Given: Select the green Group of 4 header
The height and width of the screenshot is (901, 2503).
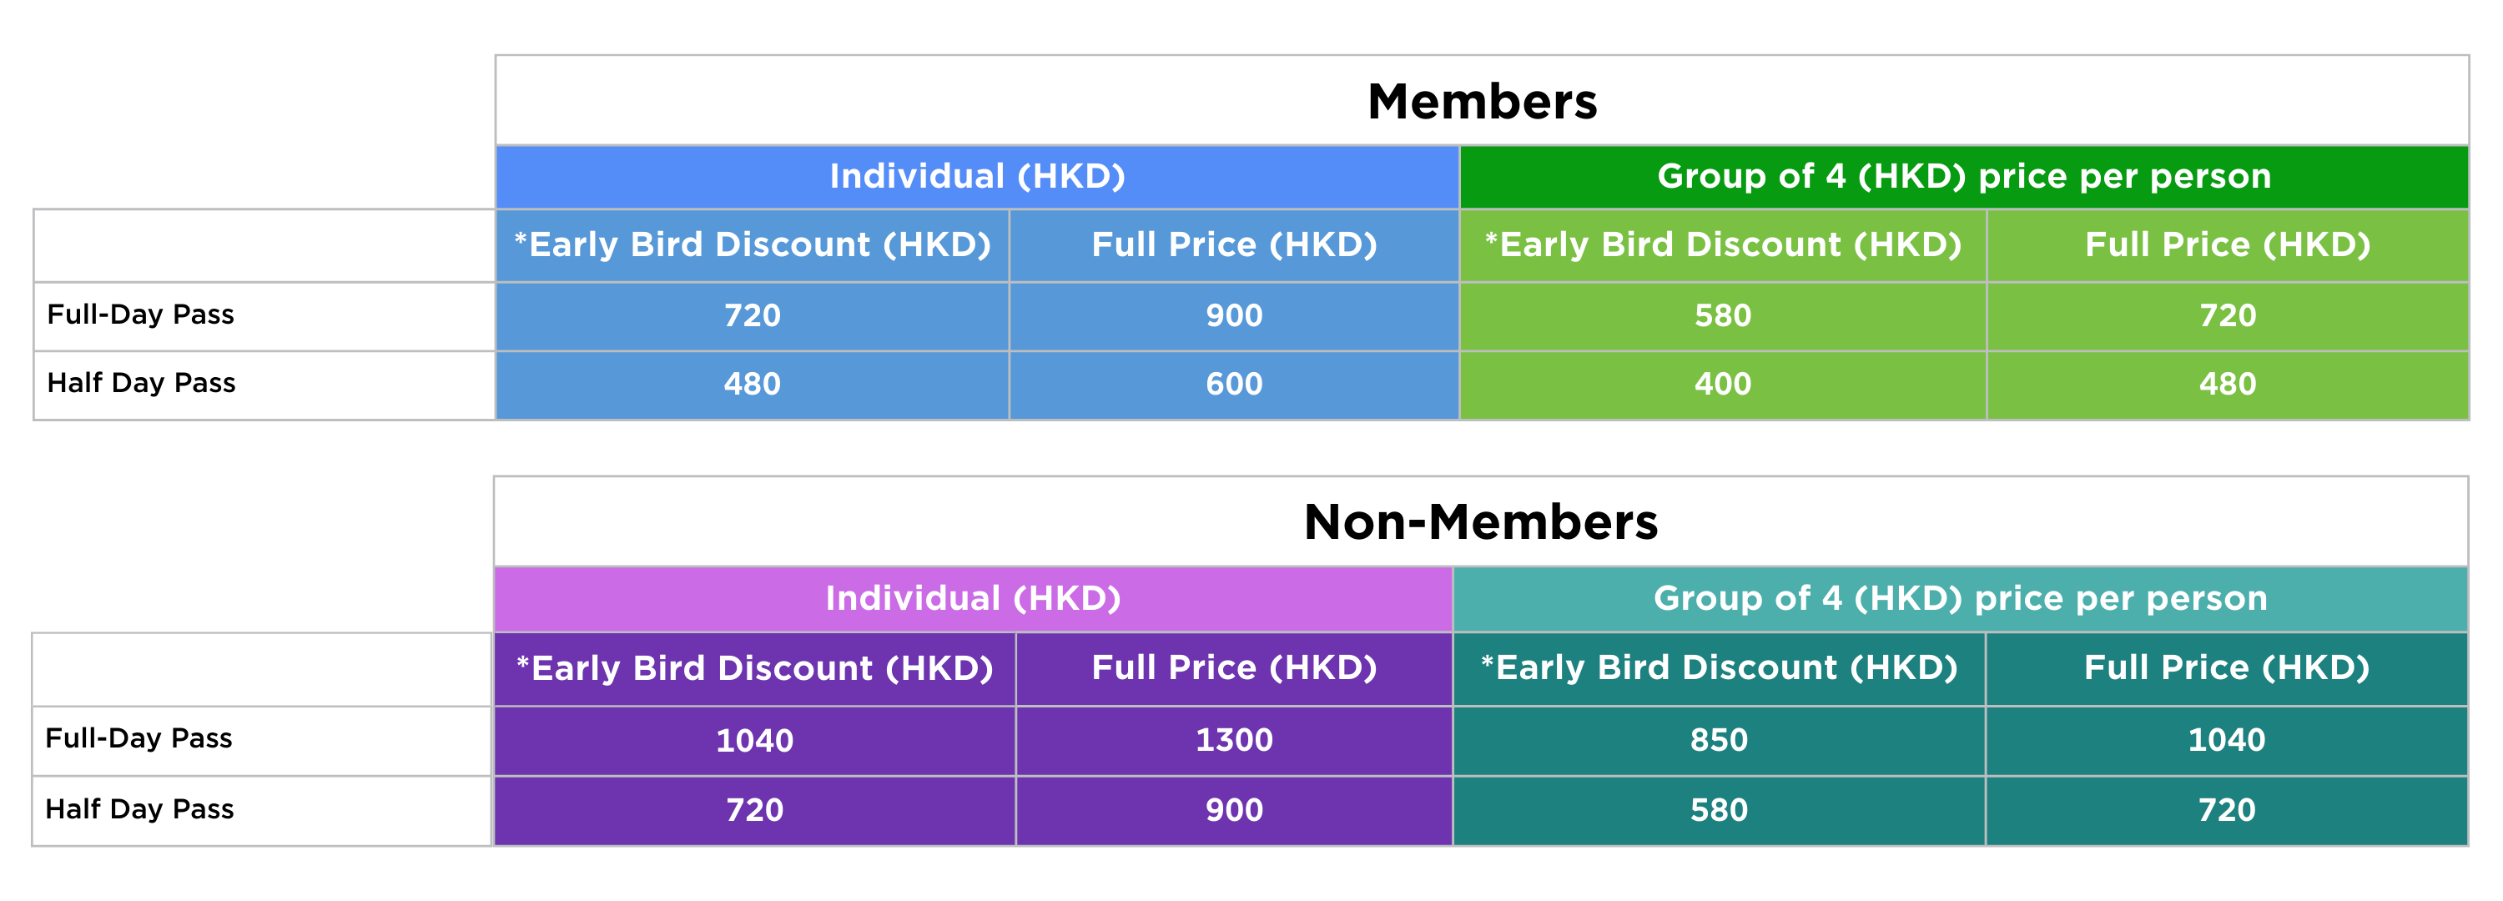Looking at the screenshot, I should [1964, 177].
